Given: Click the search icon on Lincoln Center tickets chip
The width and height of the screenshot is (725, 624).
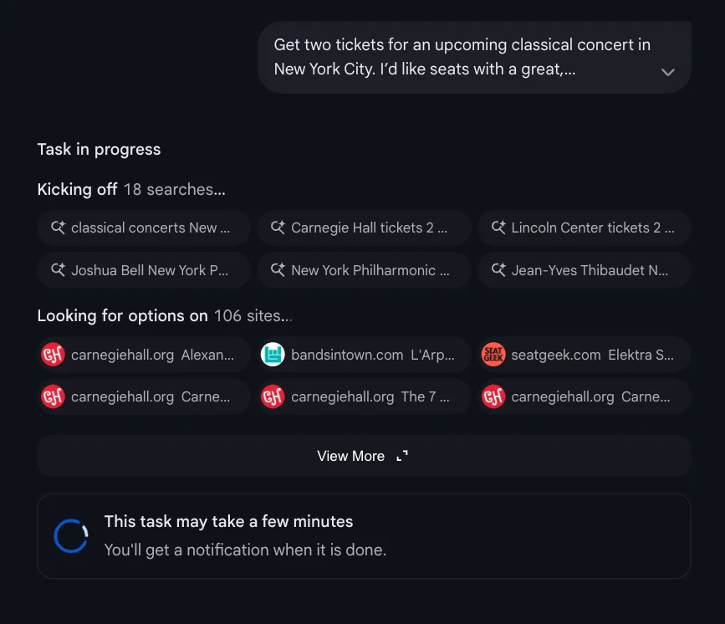Looking at the screenshot, I should [498, 228].
